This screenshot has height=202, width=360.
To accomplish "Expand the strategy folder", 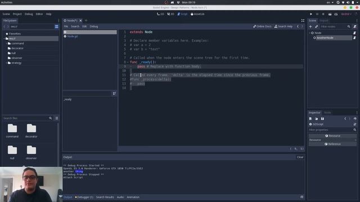I will 6,63.
